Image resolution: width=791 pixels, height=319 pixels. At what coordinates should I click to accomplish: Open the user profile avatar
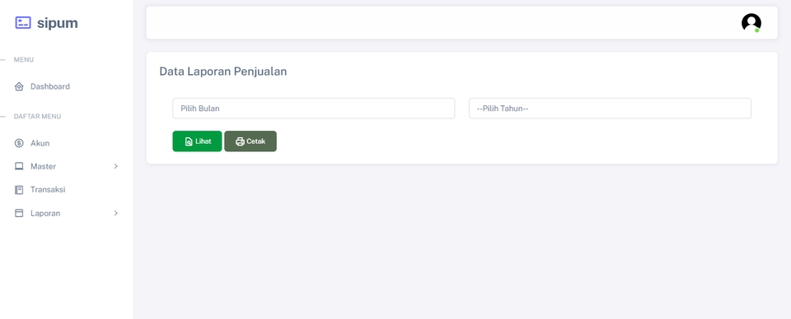[751, 23]
